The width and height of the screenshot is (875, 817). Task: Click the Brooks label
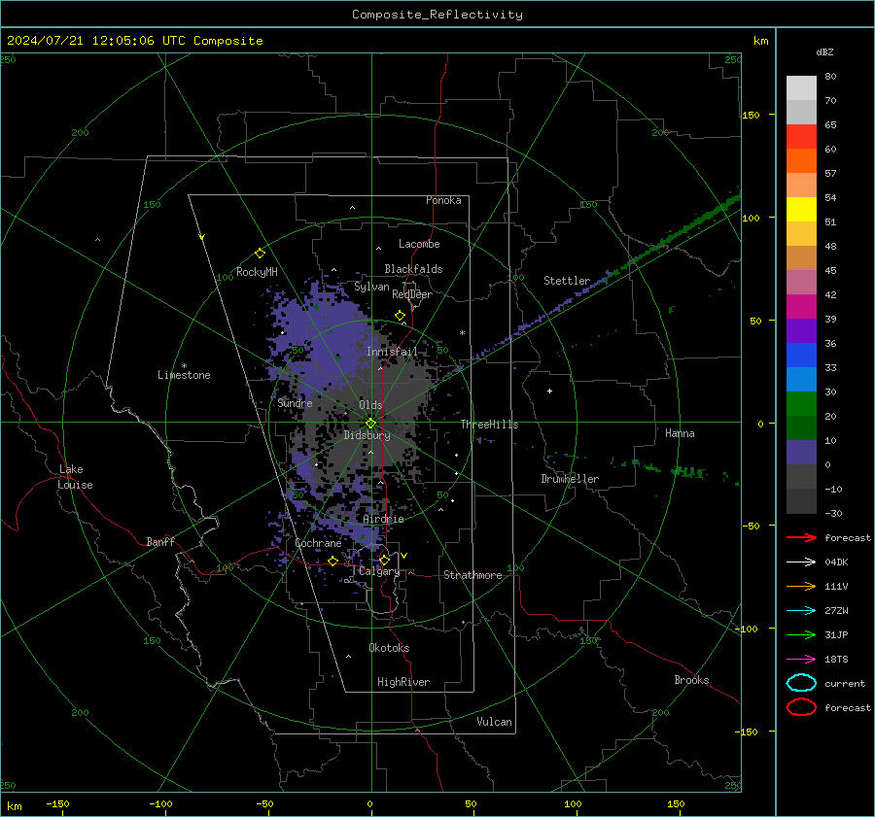[x=691, y=680]
